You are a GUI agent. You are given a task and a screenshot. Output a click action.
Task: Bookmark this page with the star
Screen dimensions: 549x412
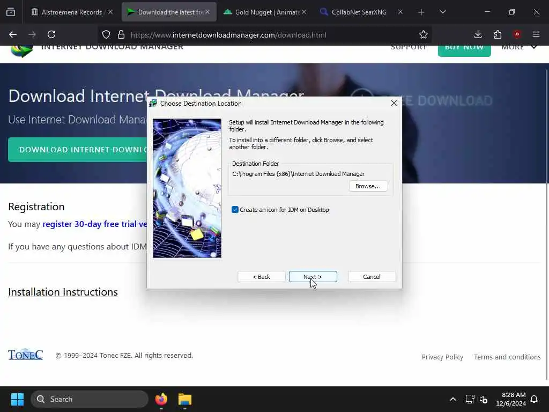coord(424,34)
